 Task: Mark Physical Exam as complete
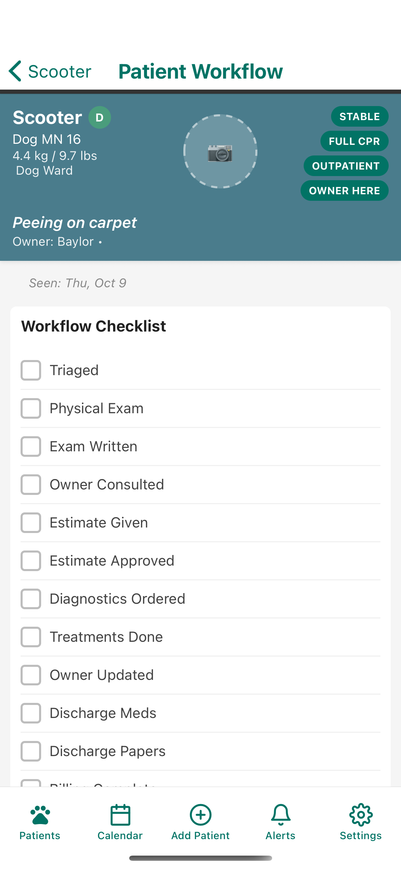coord(31,408)
